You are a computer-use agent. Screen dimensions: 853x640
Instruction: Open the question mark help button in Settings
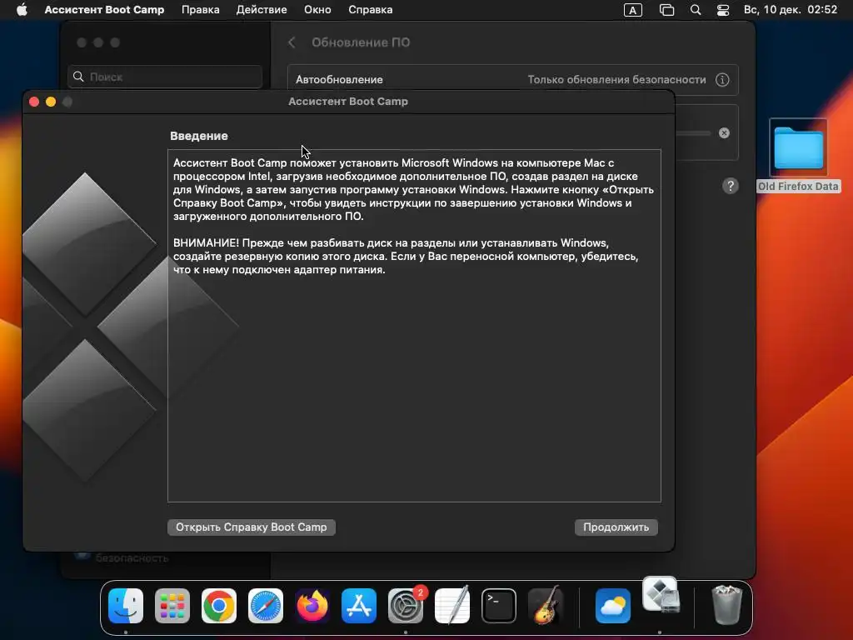[x=731, y=186]
